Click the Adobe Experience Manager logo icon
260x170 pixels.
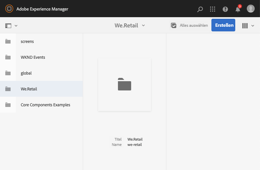pos(9,9)
